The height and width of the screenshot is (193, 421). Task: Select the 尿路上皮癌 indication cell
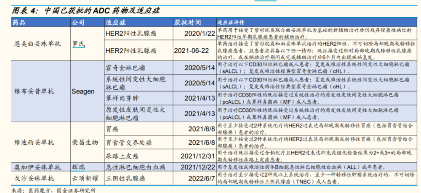tap(123, 156)
